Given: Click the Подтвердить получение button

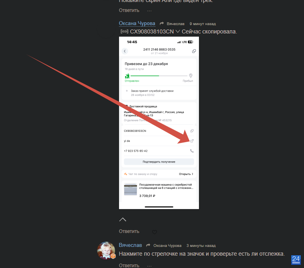Looking at the screenshot, I should click(x=159, y=162).
